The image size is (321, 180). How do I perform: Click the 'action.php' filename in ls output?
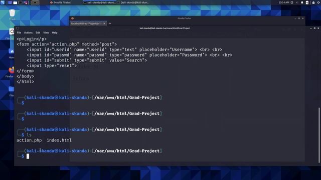point(29,140)
